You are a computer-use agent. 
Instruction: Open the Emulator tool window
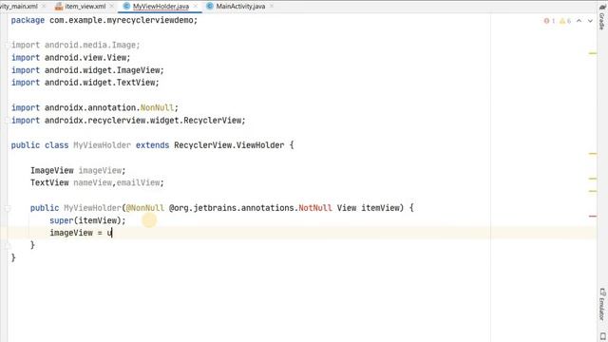click(x=602, y=305)
